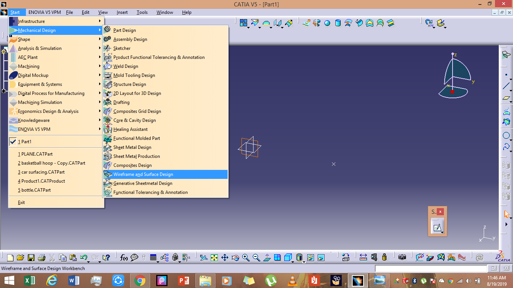
Task: Click Fit All In icon
Action: 214,258
